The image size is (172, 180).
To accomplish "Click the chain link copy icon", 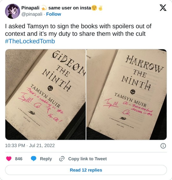I will coord(61,159).
